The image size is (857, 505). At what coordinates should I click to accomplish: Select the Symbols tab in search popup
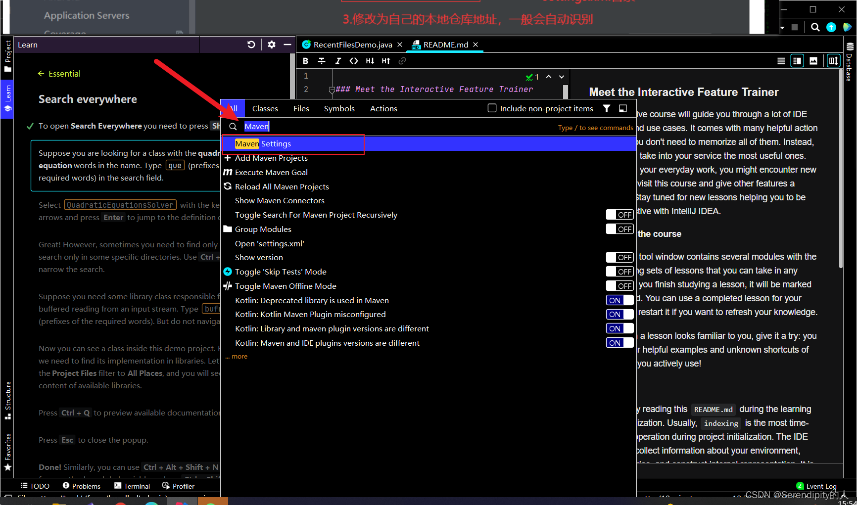tap(339, 108)
